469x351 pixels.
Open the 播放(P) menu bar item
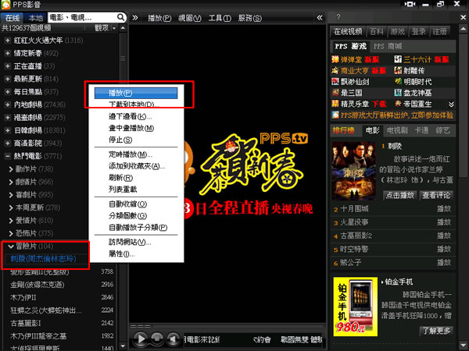tap(159, 18)
